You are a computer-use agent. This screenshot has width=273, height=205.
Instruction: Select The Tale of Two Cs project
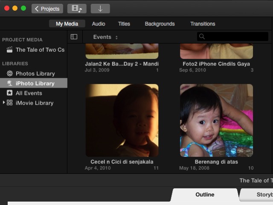pyautogui.click(x=40, y=50)
